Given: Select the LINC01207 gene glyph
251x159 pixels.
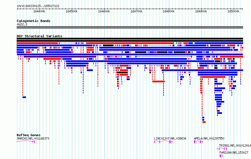Looking at the screenshot, I should click(164, 142).
